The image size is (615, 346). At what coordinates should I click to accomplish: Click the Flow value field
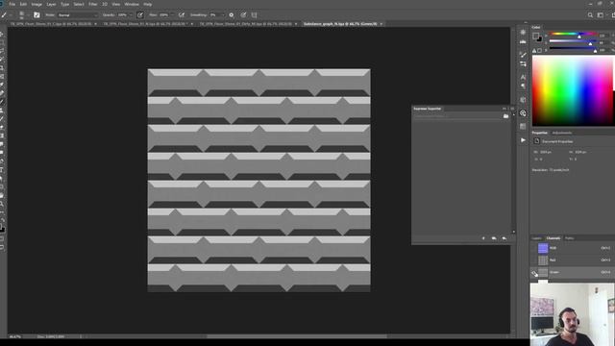(x=164, y=15)
